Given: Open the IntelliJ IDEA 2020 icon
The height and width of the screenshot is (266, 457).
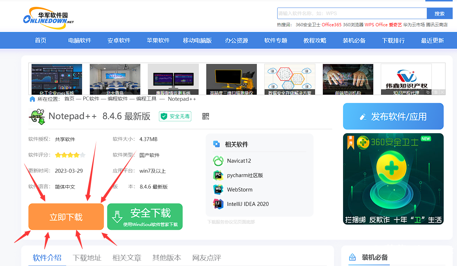Looking at the screenshot, I should pos(218,204).
